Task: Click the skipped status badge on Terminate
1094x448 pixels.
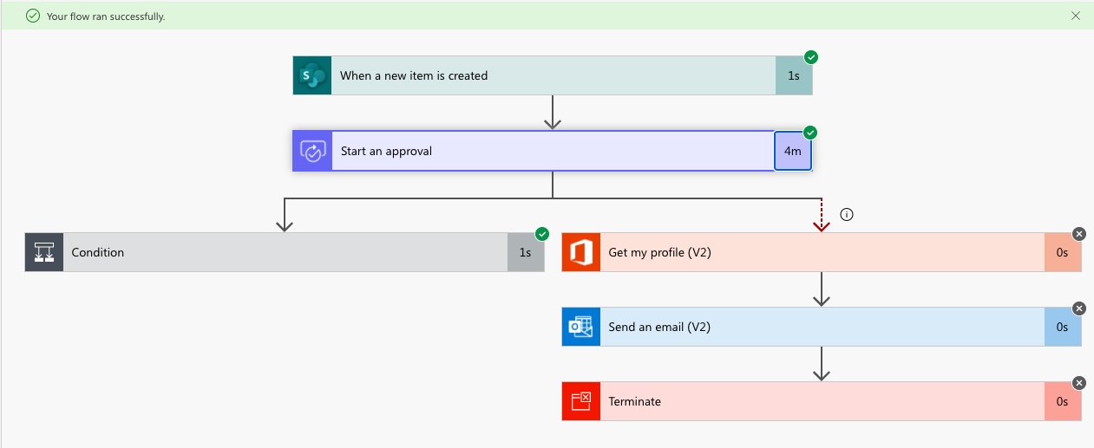Action: 1079,383
